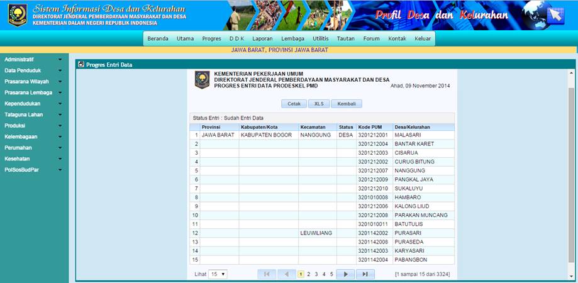Sort by the Kecamatan column header

(318, 127)
